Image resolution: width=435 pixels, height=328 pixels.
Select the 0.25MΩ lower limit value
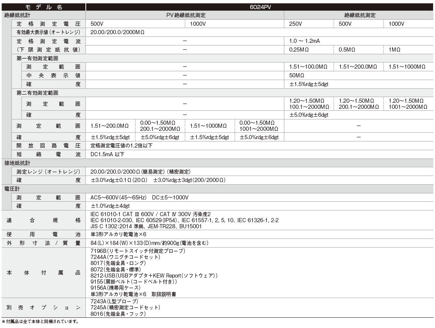click(299, 50)
